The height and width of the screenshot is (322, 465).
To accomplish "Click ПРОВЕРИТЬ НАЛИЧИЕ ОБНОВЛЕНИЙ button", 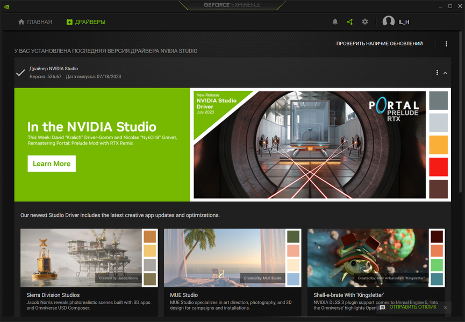I will [380, 43].
